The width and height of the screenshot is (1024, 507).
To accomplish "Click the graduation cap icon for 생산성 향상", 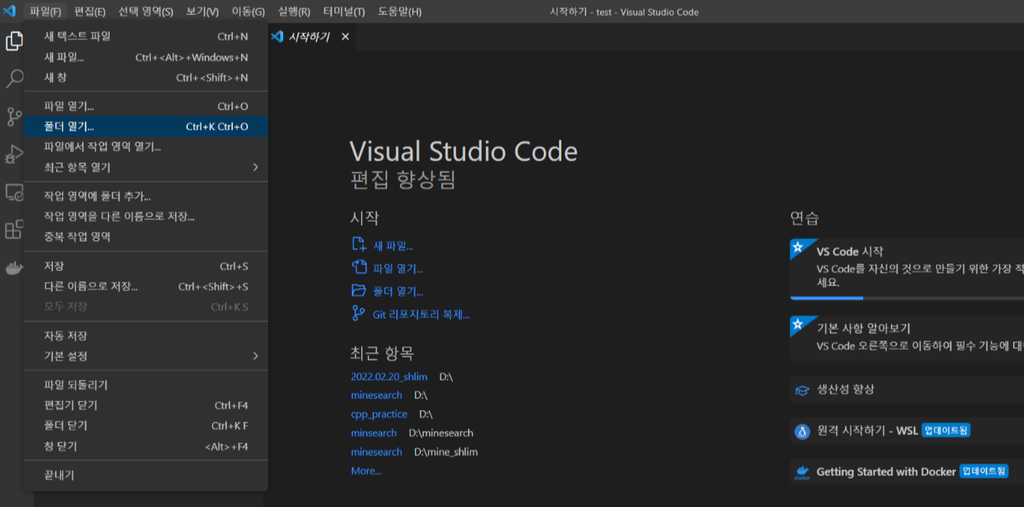I will click(802, 390).
